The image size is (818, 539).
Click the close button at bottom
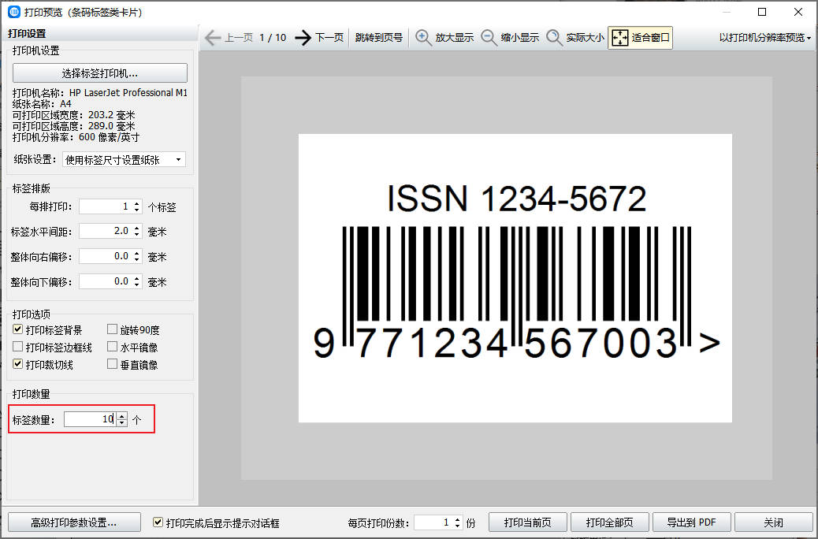[x=773, y=522]
